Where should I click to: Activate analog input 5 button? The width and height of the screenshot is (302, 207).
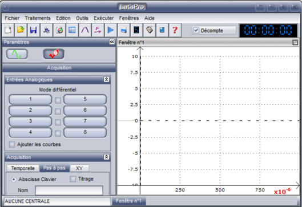coord(85,99)
